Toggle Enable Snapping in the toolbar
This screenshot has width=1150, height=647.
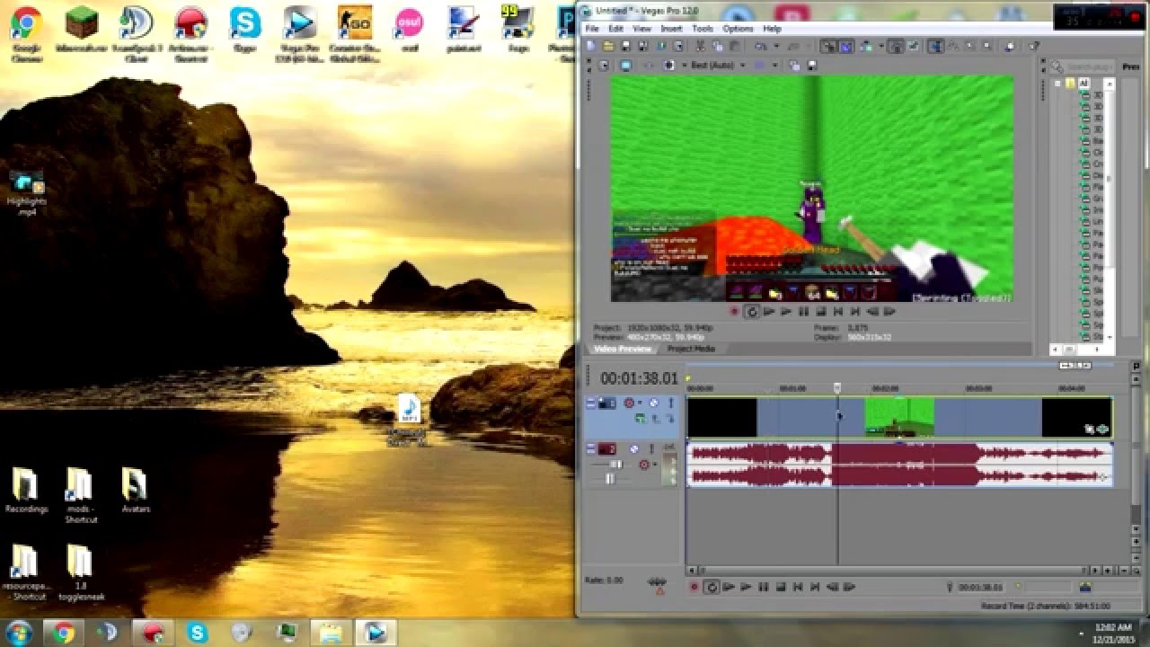pos(829,46)
